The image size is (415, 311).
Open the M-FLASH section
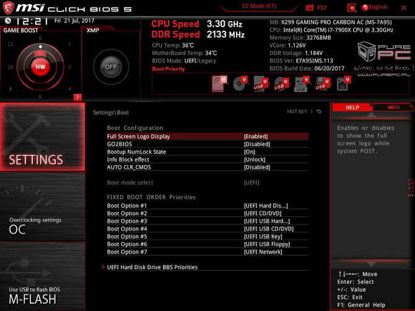click(42, 276)
